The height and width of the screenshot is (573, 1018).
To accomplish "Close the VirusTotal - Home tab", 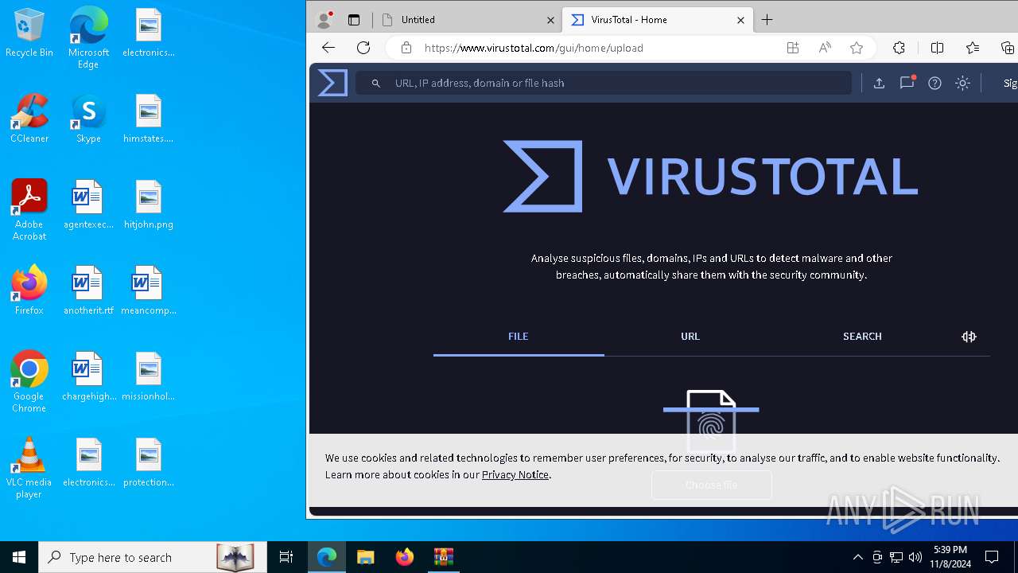I will point(740,20).
